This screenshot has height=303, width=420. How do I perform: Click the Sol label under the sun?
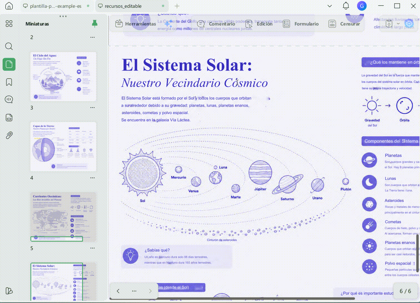[143, 201]
